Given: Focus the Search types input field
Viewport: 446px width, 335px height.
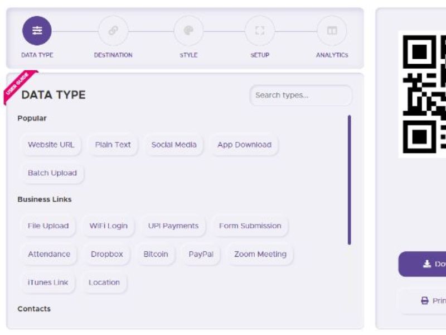Looking at the screenshot, I should [300, 95].
